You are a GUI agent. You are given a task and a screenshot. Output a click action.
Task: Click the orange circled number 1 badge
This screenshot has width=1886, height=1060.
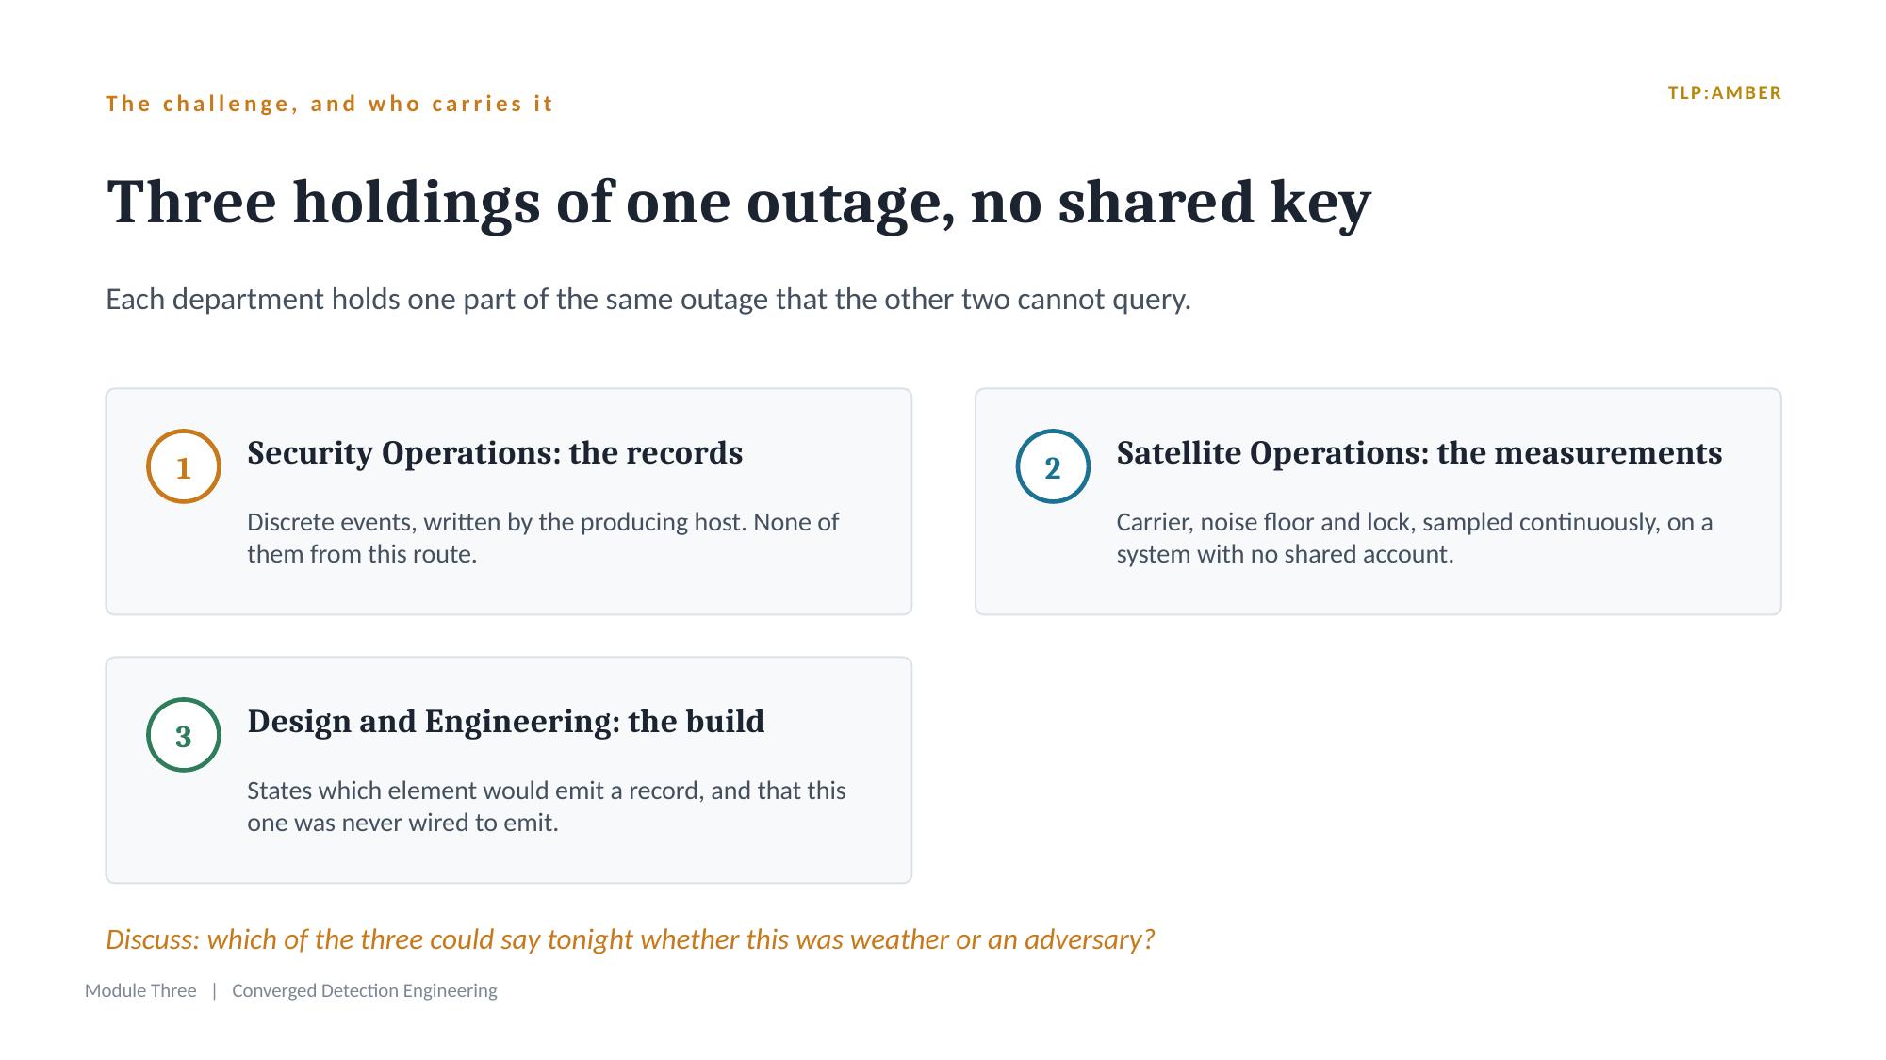pos(184,466)
